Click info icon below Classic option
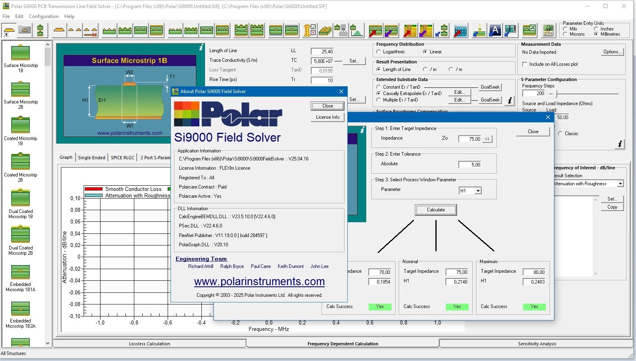 [620, 144]
